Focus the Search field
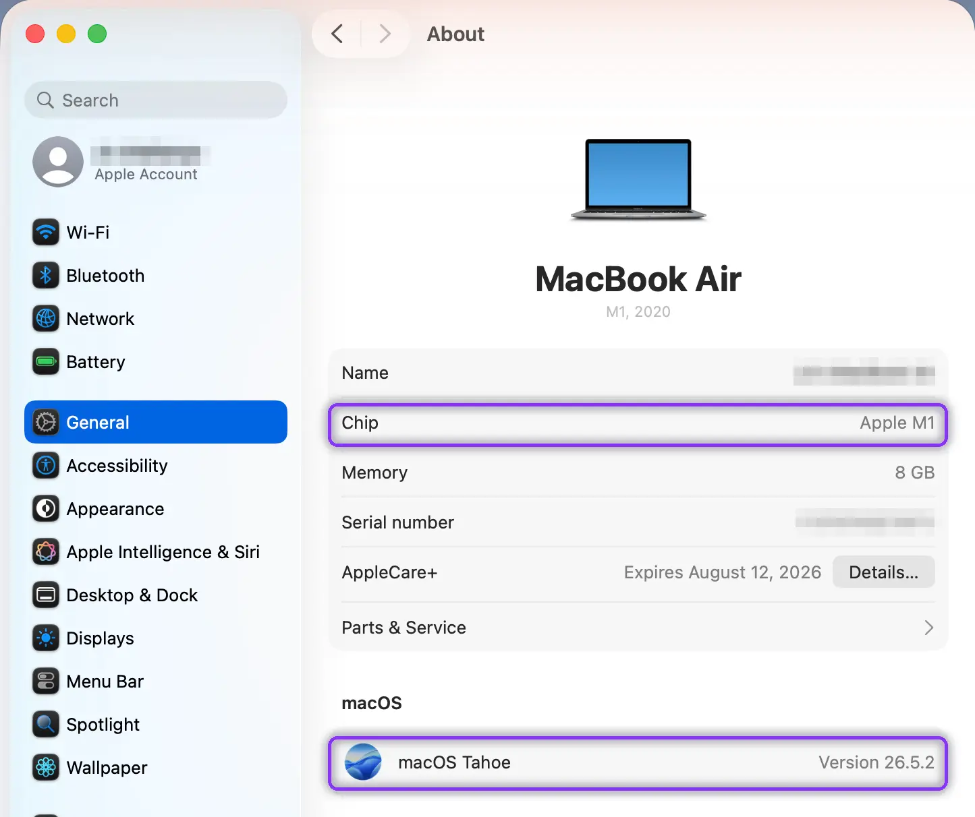 156,100
